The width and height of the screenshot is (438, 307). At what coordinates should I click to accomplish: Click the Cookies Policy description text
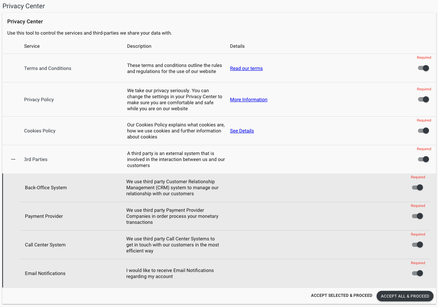(176, 131)
